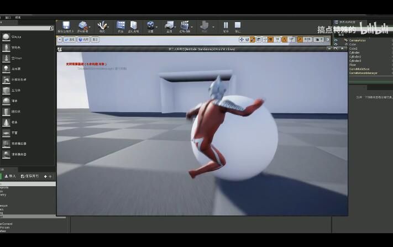Open the Marketplace toolbar icon
393x247 pixels.
coord(134,25)
